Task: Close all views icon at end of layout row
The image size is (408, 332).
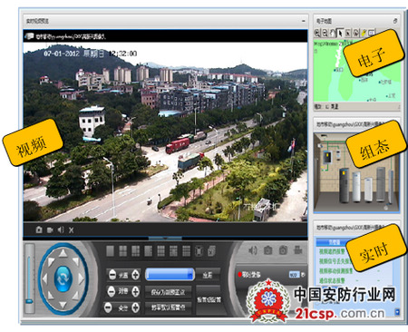Action: click(x=211, y=250)
